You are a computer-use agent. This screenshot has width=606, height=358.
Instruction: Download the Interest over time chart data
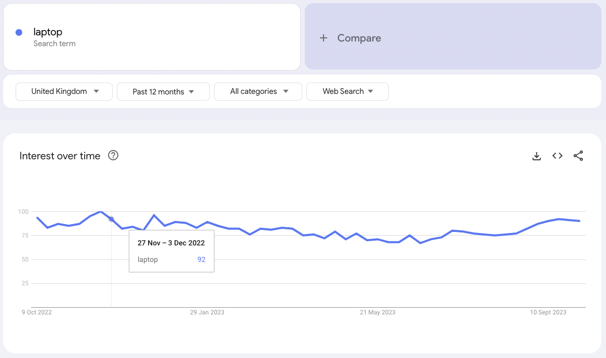click(536, 156)
